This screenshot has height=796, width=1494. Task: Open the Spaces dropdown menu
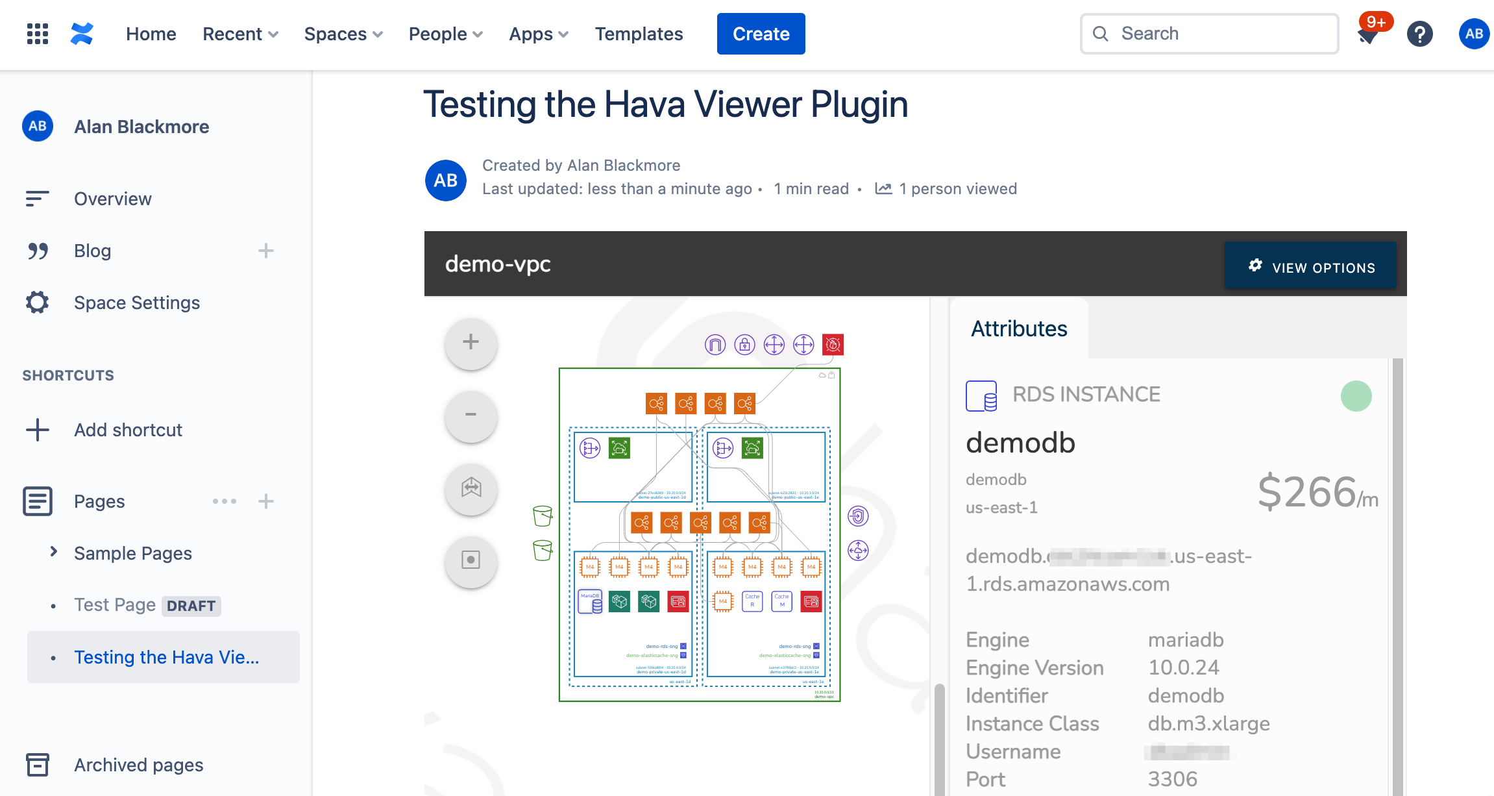pos(343,34)
